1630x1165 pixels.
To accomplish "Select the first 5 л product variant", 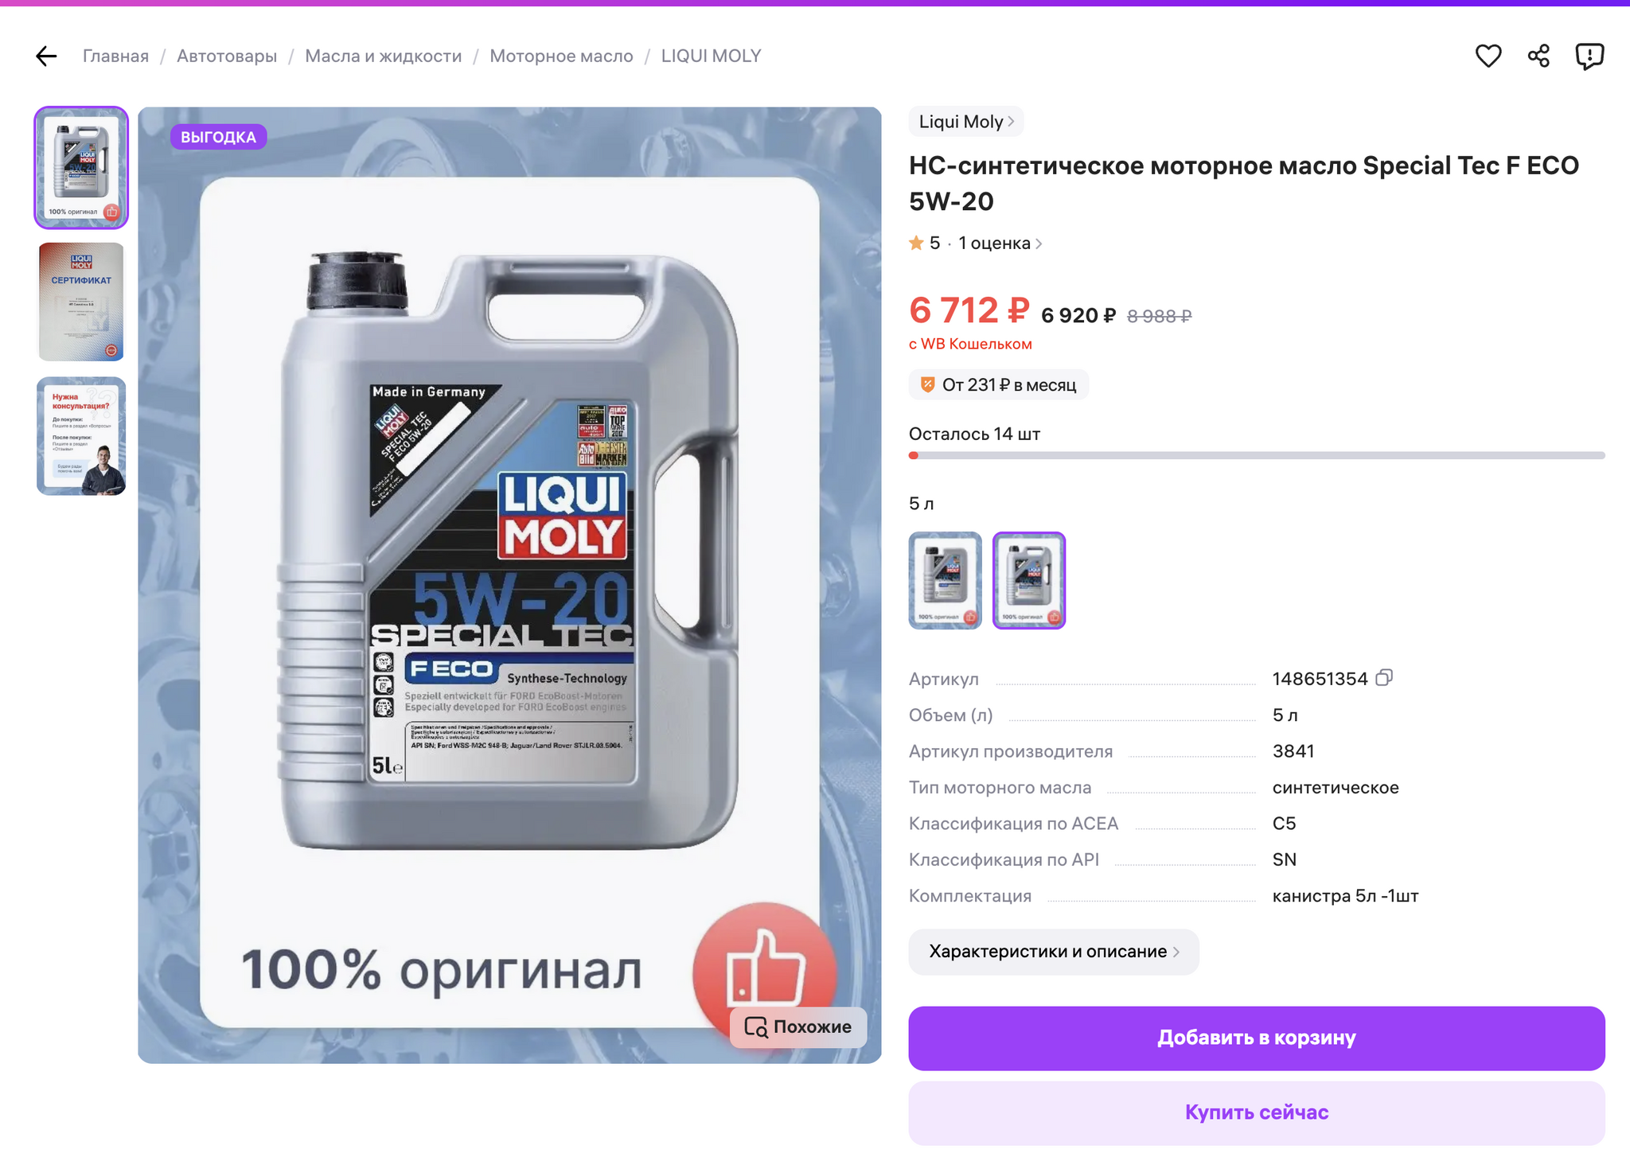I will (x=946, y=580).
